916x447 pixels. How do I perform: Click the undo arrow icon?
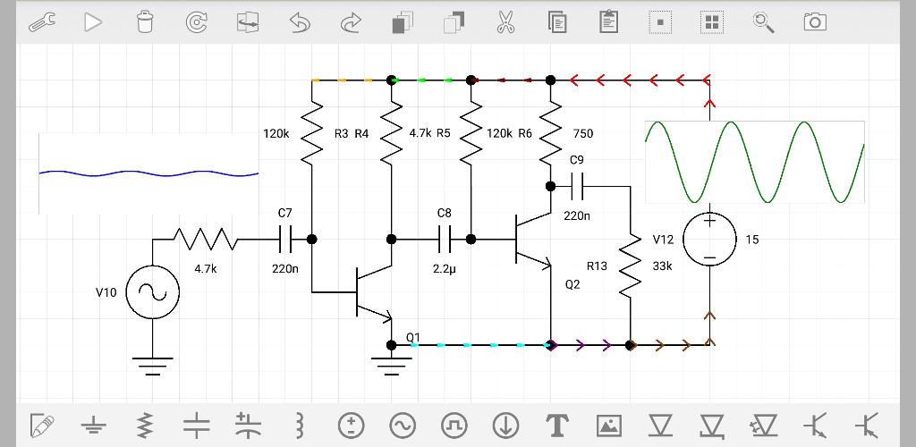coord(300,22)
